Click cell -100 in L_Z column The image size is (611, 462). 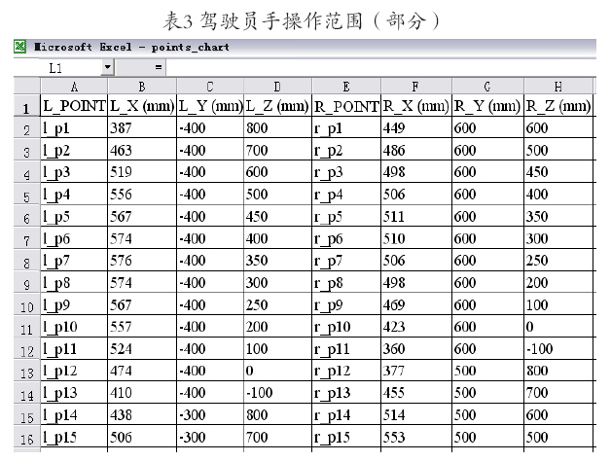tap(277, 393)
